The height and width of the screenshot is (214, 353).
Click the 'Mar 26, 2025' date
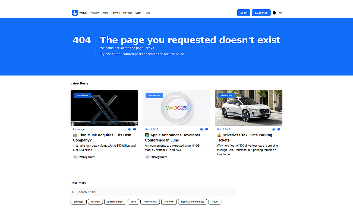point(151,130)
